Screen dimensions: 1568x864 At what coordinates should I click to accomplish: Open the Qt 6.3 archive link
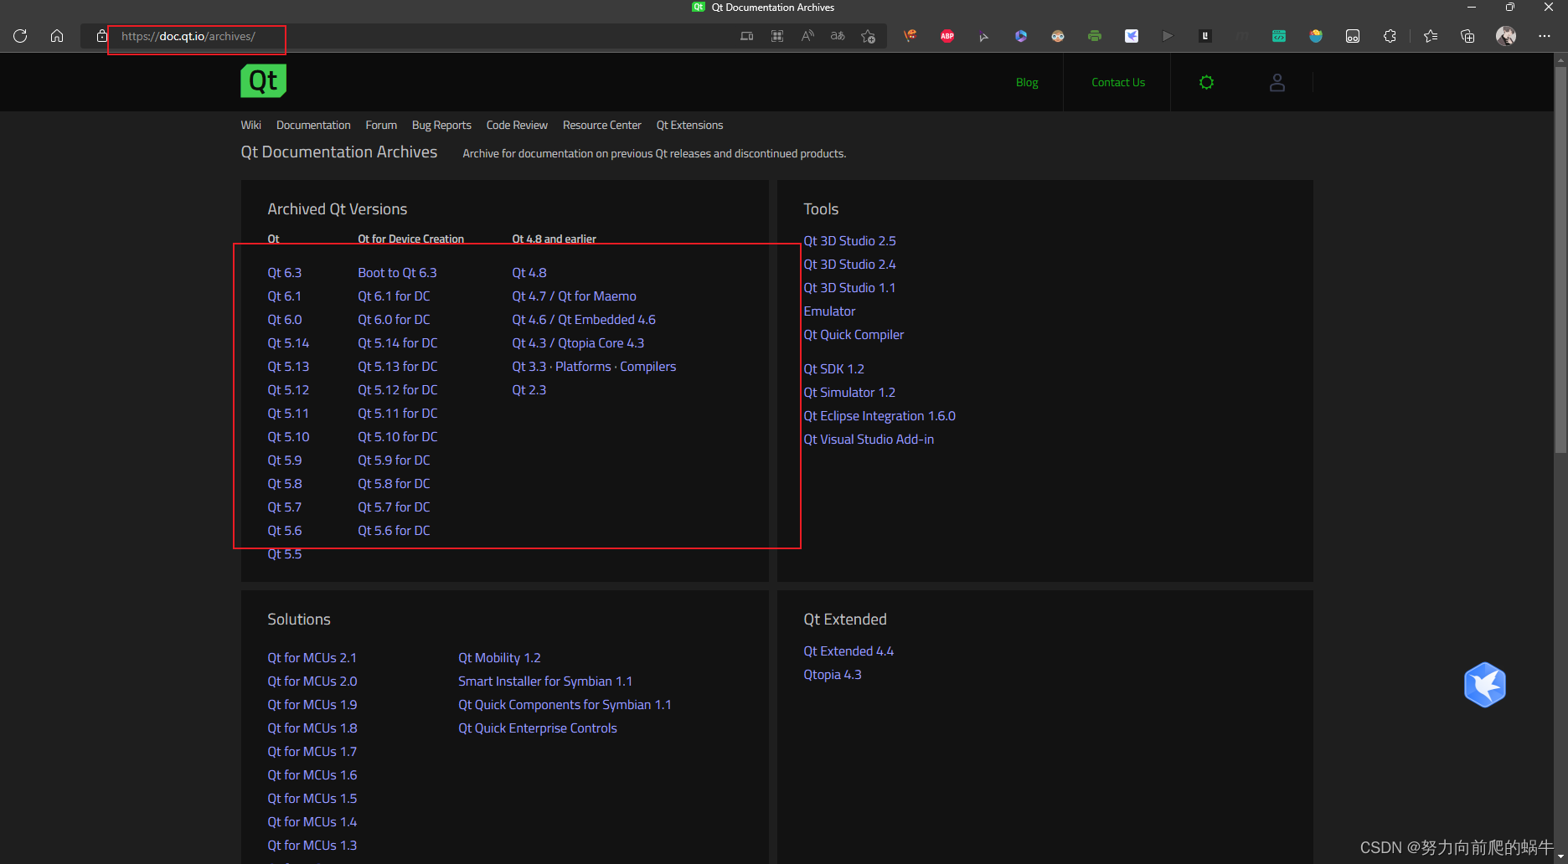(x=285, y=273)
